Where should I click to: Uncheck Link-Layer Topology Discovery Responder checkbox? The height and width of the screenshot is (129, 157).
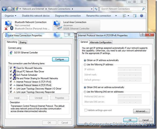(x=11, y=92)
